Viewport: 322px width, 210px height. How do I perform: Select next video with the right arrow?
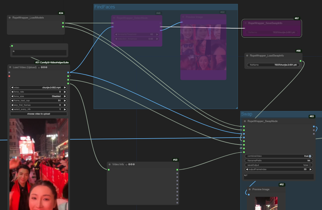click(65, 87)
